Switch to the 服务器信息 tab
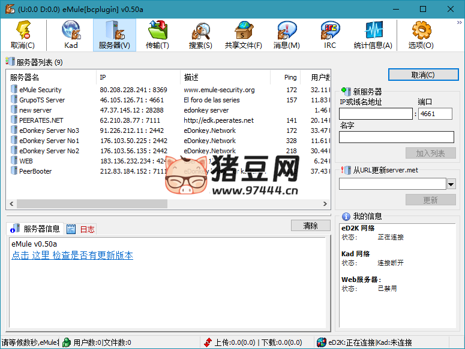The width and height of the screenshot is (465, 349). point(35,229)
